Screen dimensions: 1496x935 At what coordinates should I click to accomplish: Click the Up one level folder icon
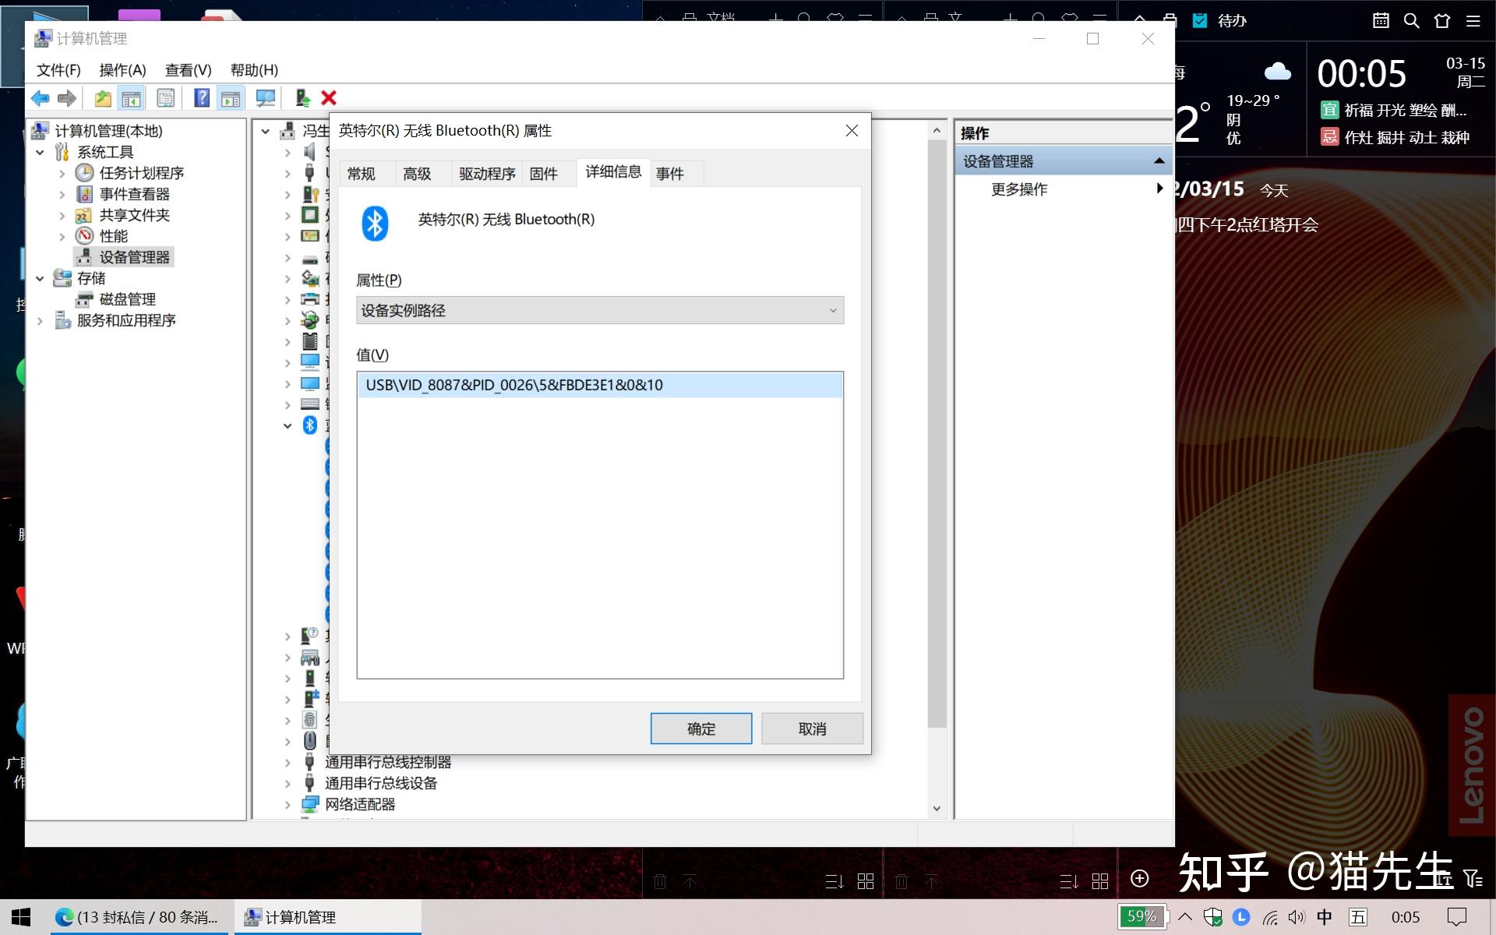tap(103, 98)
